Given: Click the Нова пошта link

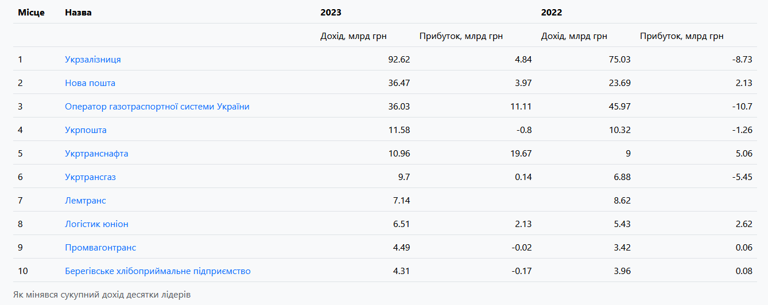Looking at the screenshot, I should [90, 83].
